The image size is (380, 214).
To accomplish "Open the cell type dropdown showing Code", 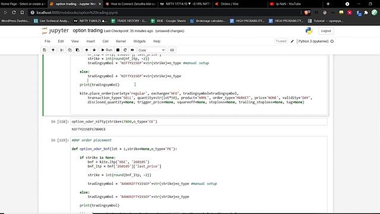I will pos(151,50).
